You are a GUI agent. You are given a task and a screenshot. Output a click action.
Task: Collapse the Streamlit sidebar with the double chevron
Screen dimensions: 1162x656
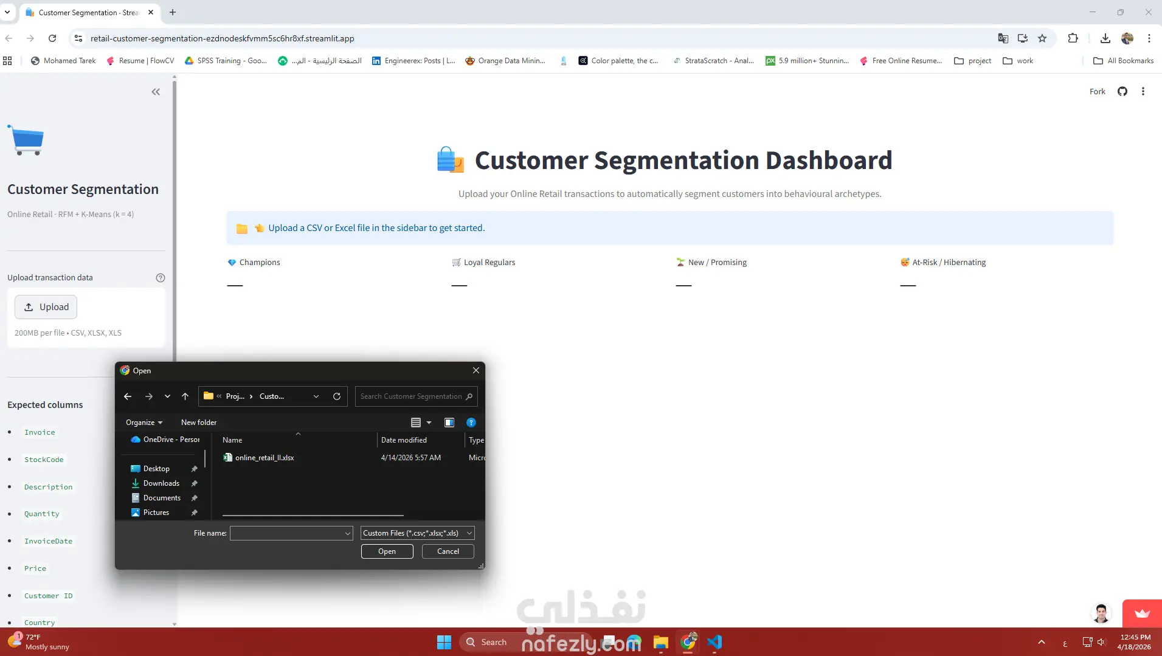coord(156,92)
